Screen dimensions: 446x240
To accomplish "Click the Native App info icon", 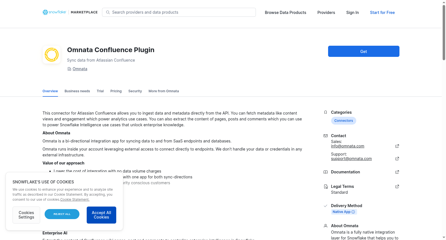I will click(x=353, y=212).
